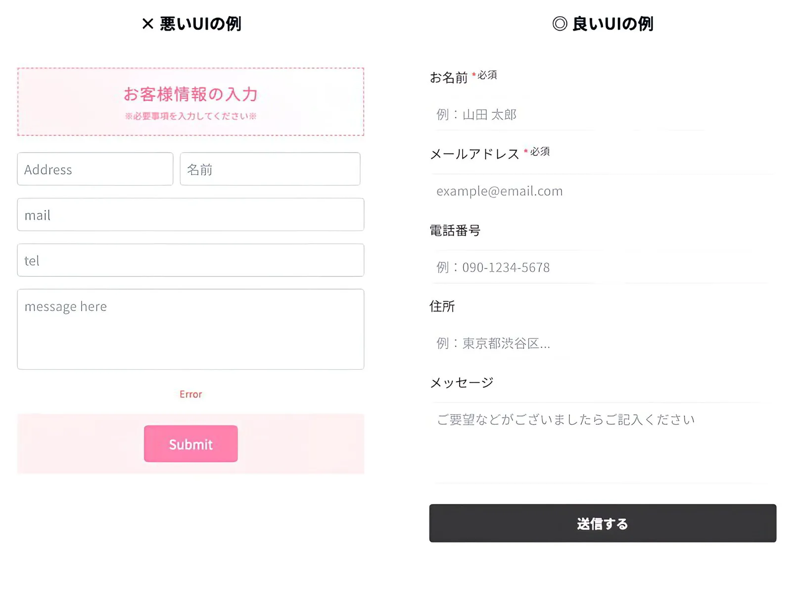799x594 pixels.
Task: Click the ご要望などがございましたら message area
Action: [x=601, y=441]
